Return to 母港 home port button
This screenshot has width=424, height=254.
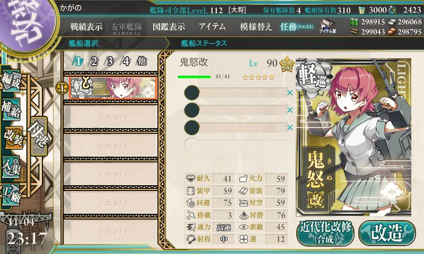pos(39,137)
